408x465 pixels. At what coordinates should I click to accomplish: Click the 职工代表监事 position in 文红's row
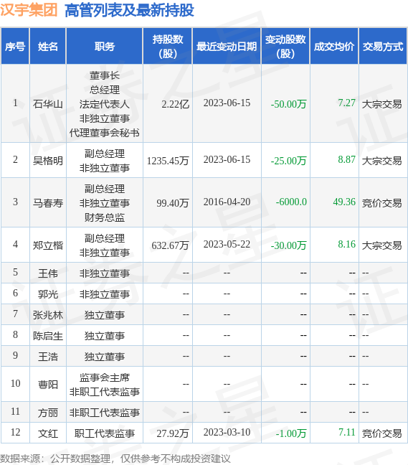pos(105,433)
